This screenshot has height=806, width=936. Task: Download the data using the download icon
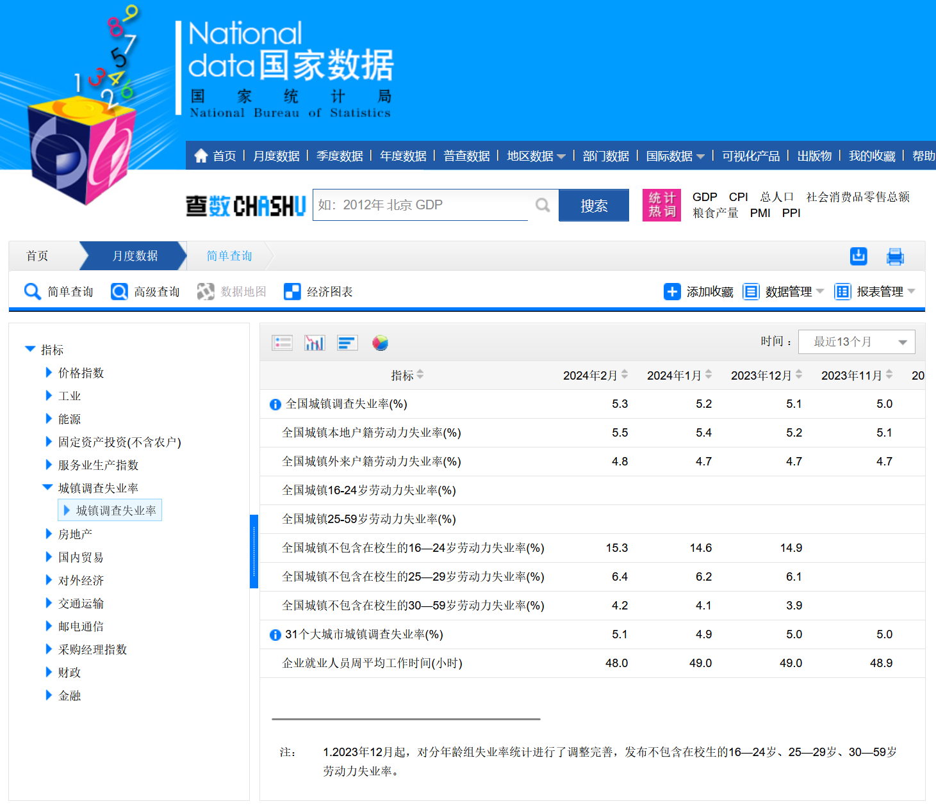pyautogui.click(x=858, y=256)
